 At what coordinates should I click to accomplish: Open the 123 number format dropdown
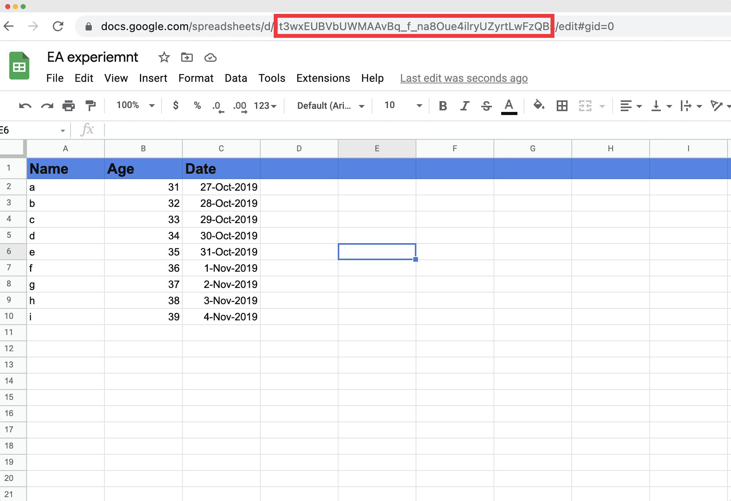click(264, 106)
